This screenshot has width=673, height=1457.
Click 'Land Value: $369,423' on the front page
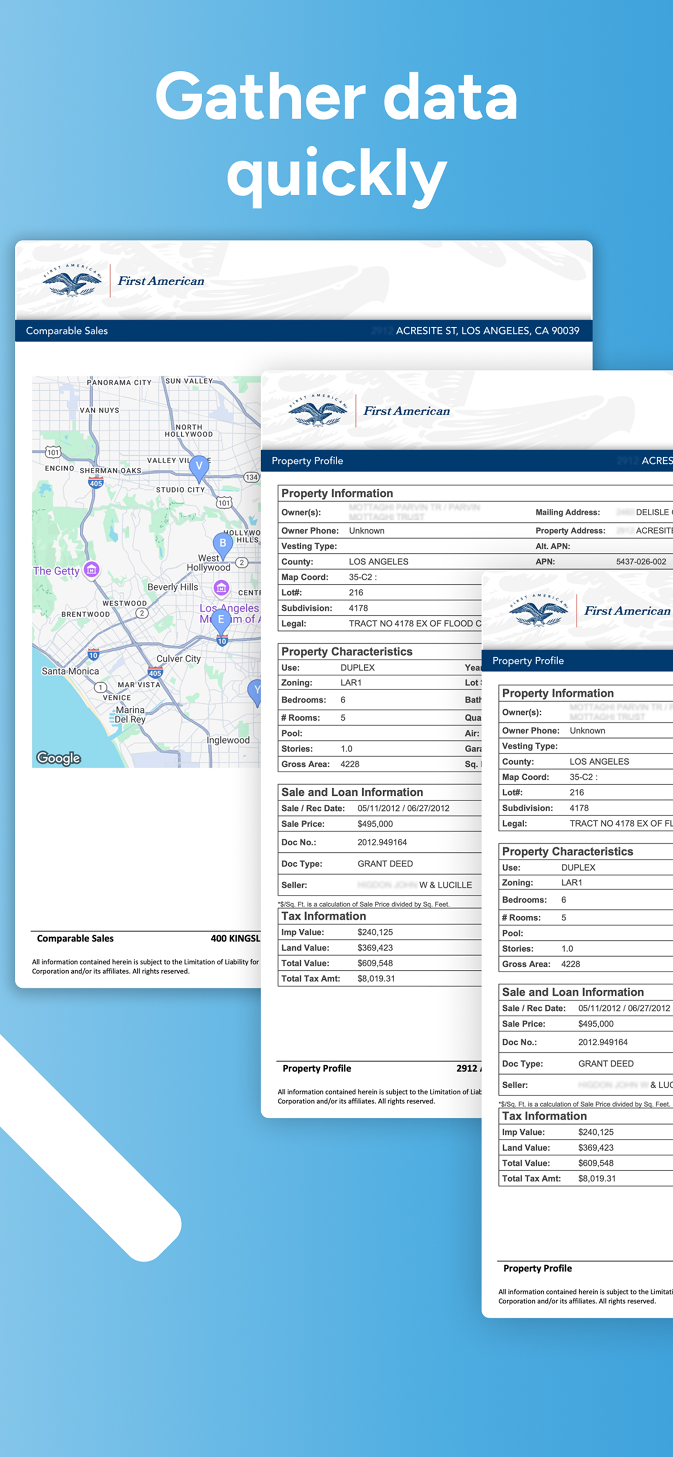pos(558,1147)
